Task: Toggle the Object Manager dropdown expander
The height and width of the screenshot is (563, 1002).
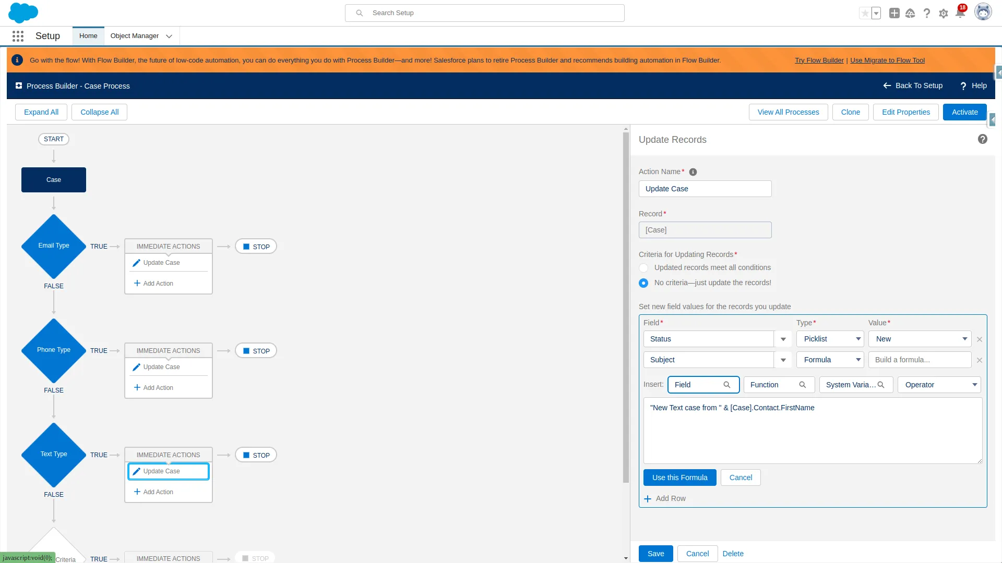Action: 169,36
